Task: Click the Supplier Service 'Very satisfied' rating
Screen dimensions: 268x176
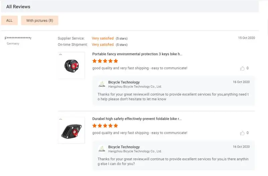Action: tap(103, 38)
